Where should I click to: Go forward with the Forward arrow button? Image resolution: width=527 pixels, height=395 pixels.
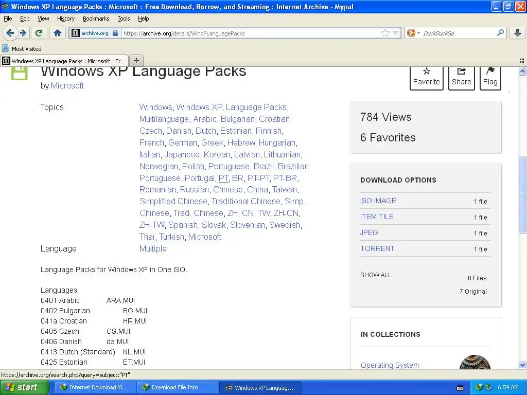[23, 33]
